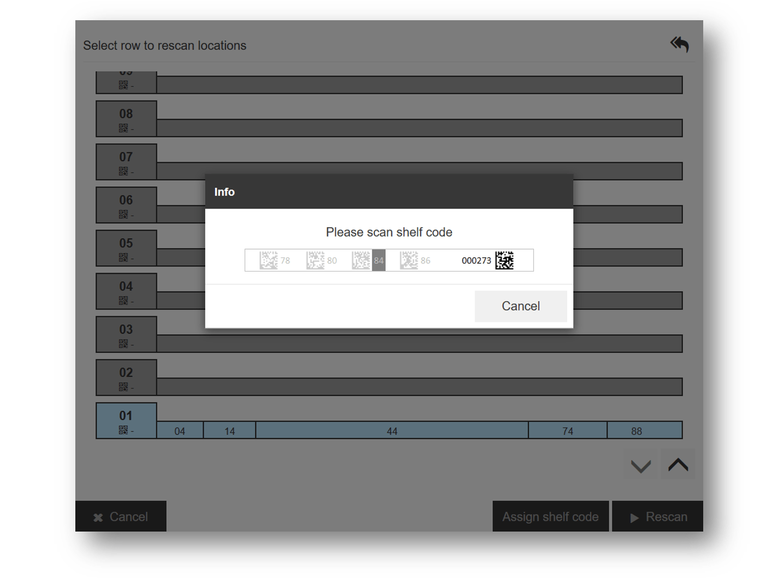Cancel the scan shelf code dialog

[520, 306]
